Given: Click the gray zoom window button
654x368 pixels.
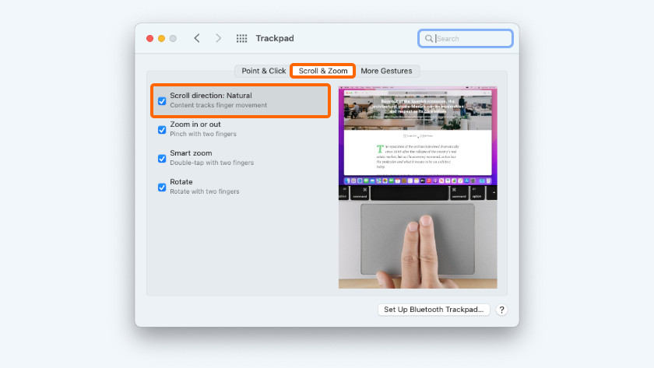Looking at the screenshot, I should click(173, 38).
